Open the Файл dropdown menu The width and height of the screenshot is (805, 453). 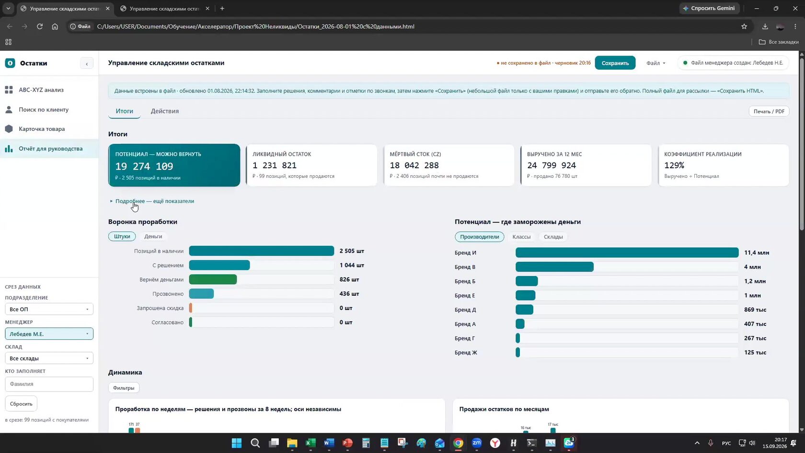point(656,63)
